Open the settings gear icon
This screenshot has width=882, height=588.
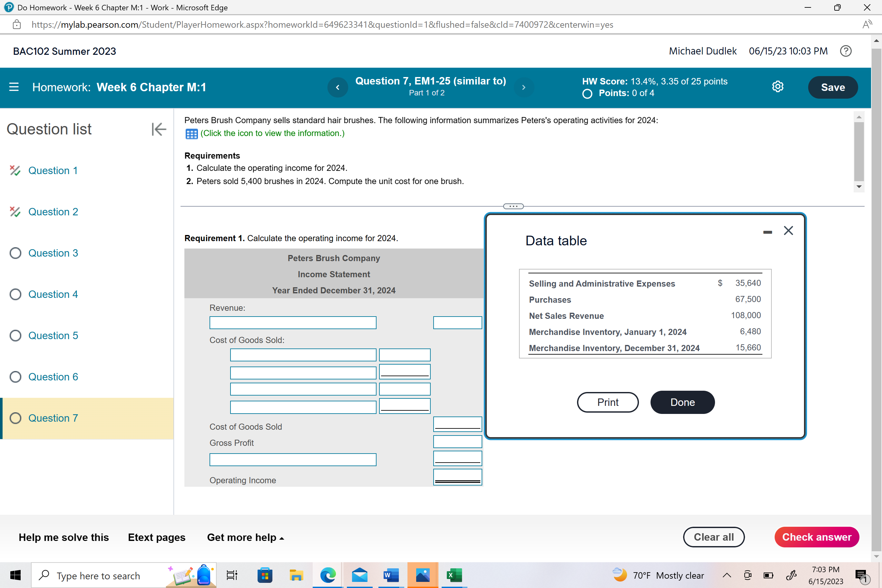[777, 87]
